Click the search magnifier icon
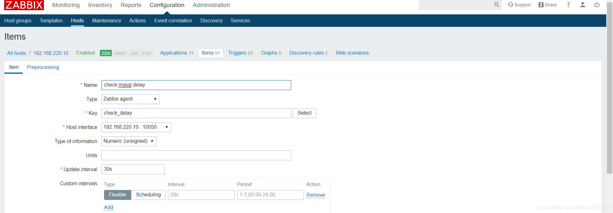This screenshot has width=613, height=213. click(496, 5)
